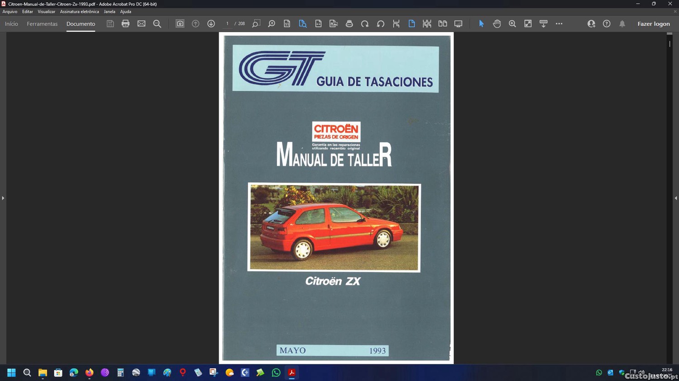Toggle single page view mode

[x=411, y=24]
